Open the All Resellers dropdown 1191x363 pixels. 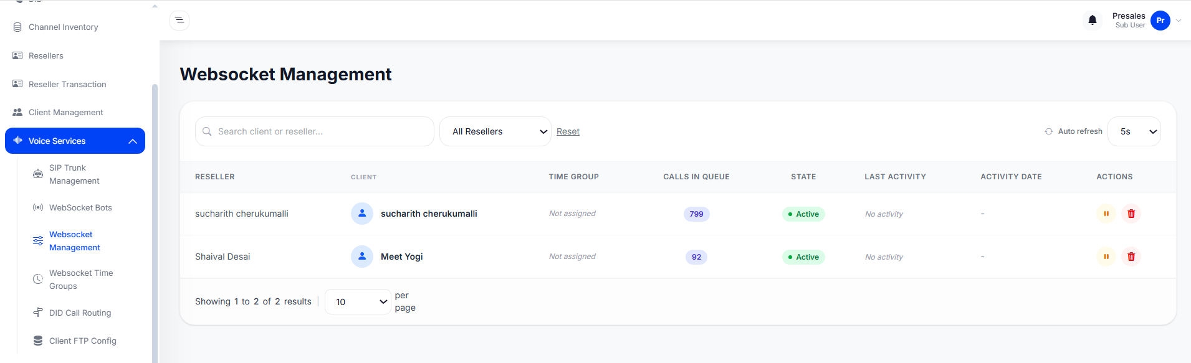495,131
